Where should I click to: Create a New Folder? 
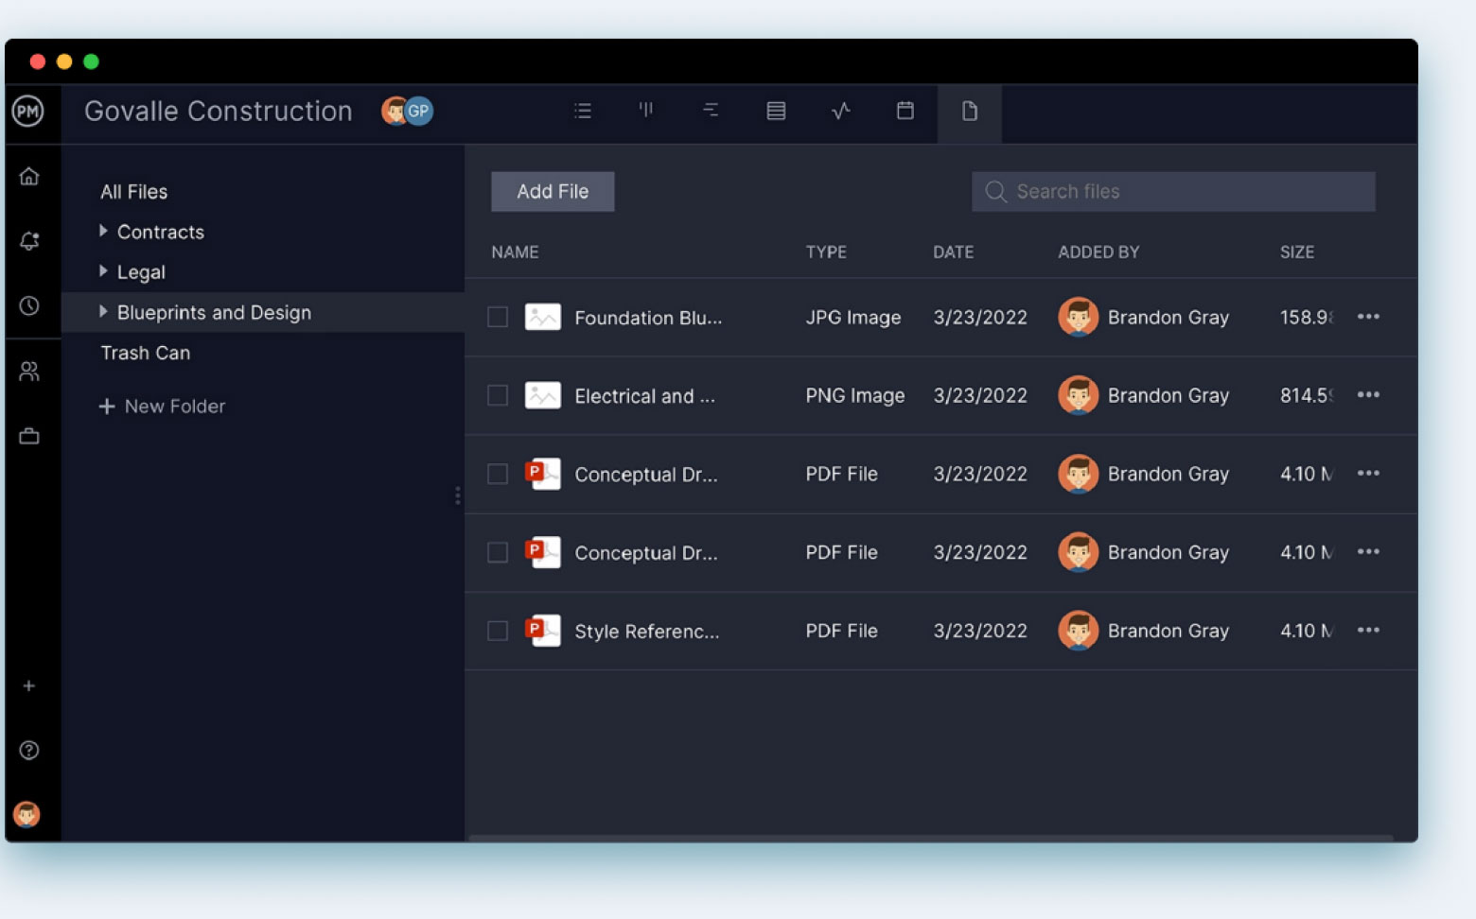click(x=163, y=406)
